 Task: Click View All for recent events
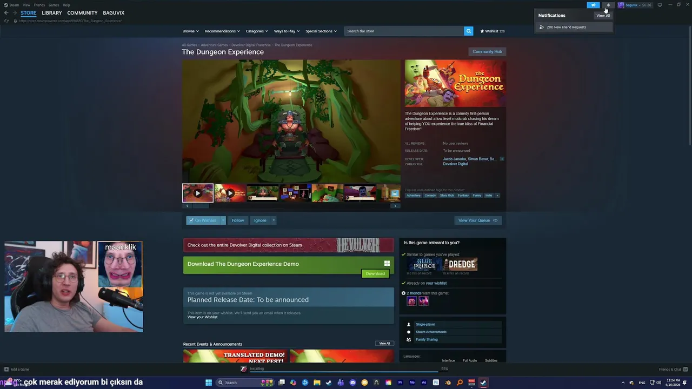tap(384, 344)
